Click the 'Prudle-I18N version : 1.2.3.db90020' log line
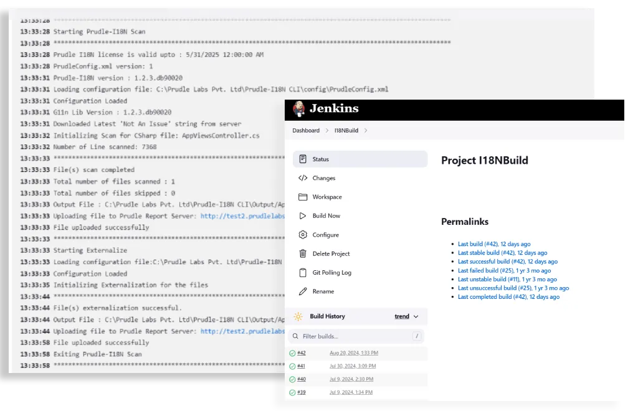The image size is (638, 411). click(118, 78)
